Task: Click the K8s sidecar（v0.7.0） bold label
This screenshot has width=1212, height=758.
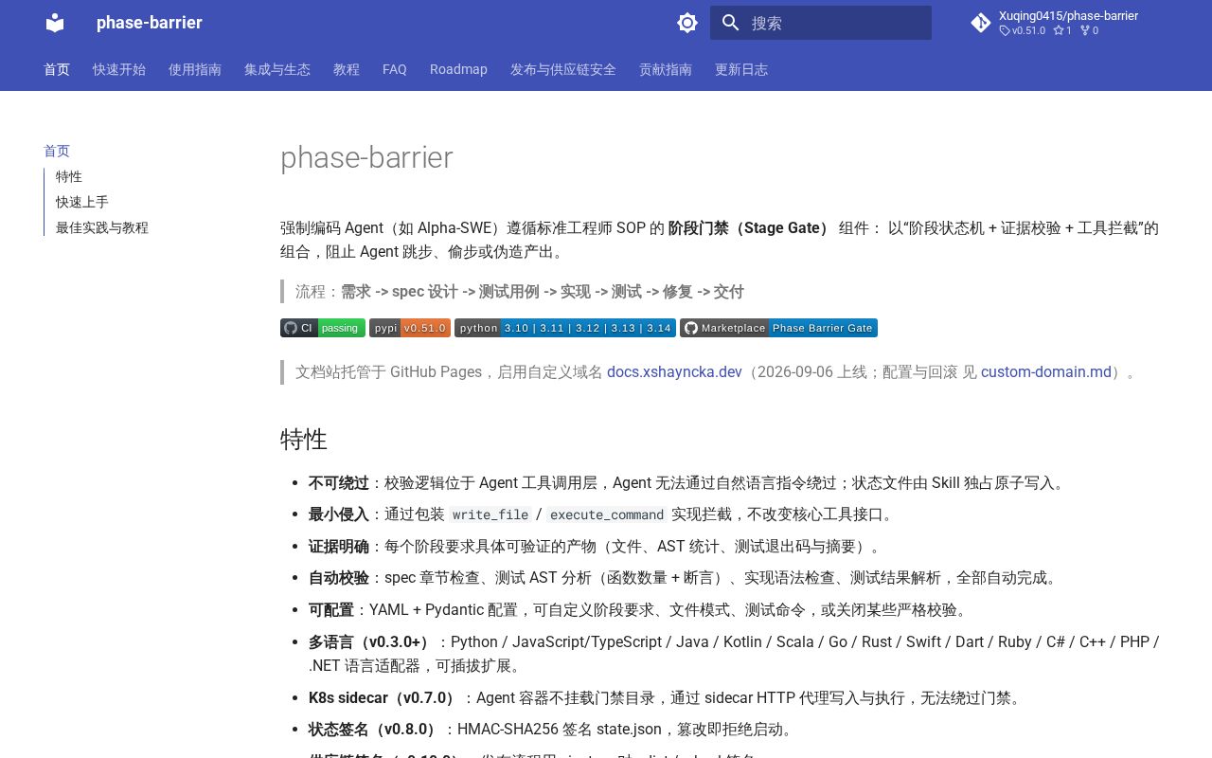Action: [384, 697]
